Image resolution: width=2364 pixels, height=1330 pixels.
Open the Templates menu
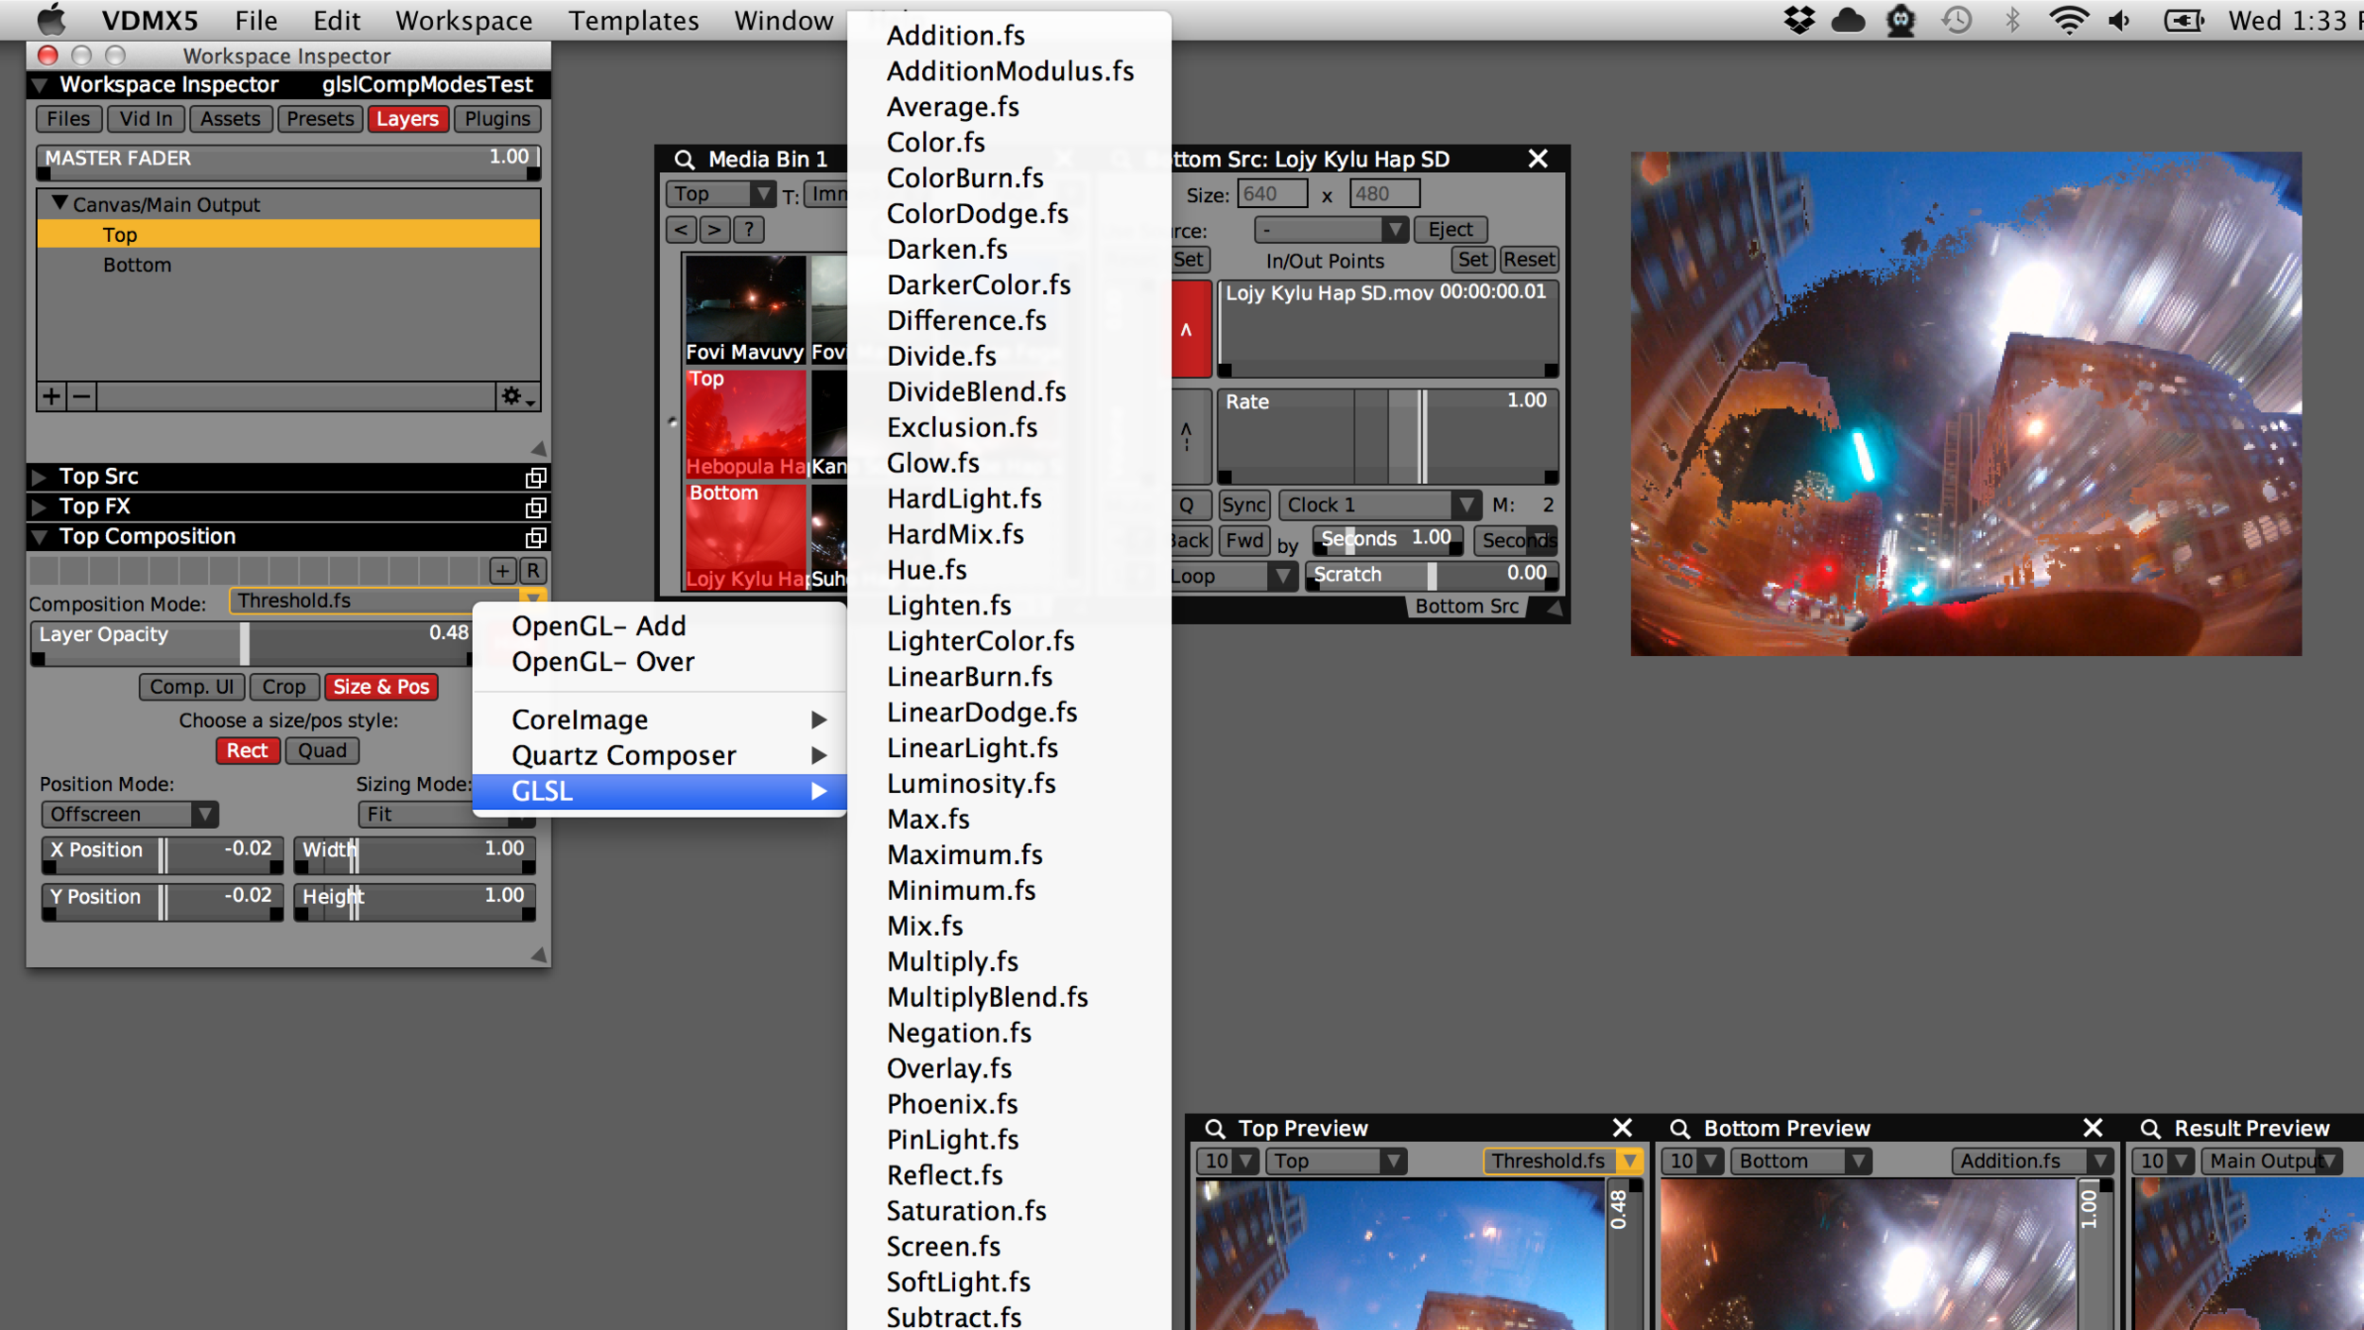pyautogui.click(x=634, y=20)
